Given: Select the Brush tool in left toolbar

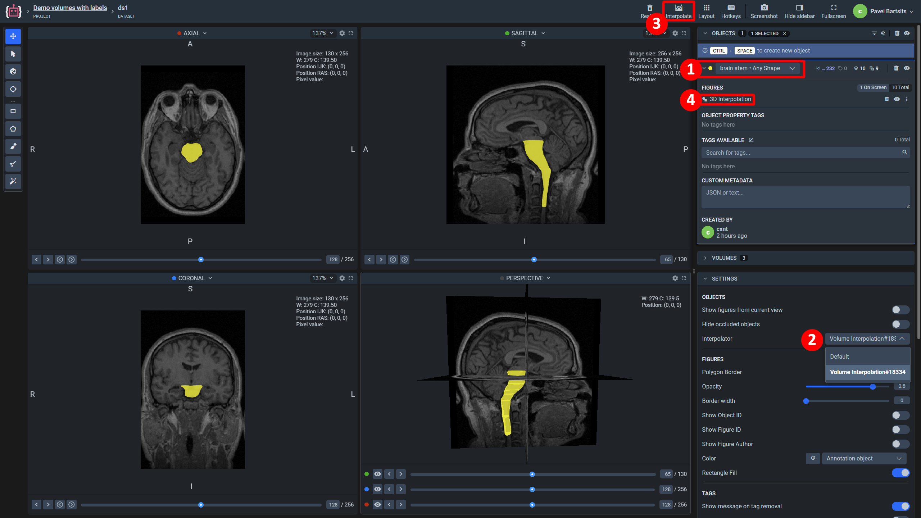Looking at the screenshot, I should point(13,146).
